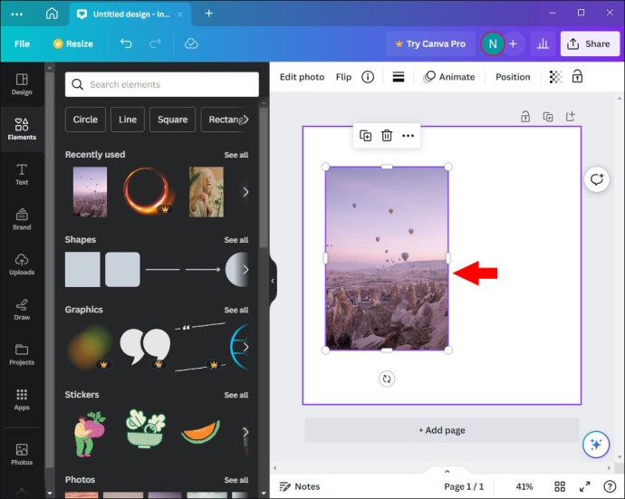Add the blurred orange gradient graphic
The height and width of the screenshot is (499, 625).
click(x=90, y=346)
